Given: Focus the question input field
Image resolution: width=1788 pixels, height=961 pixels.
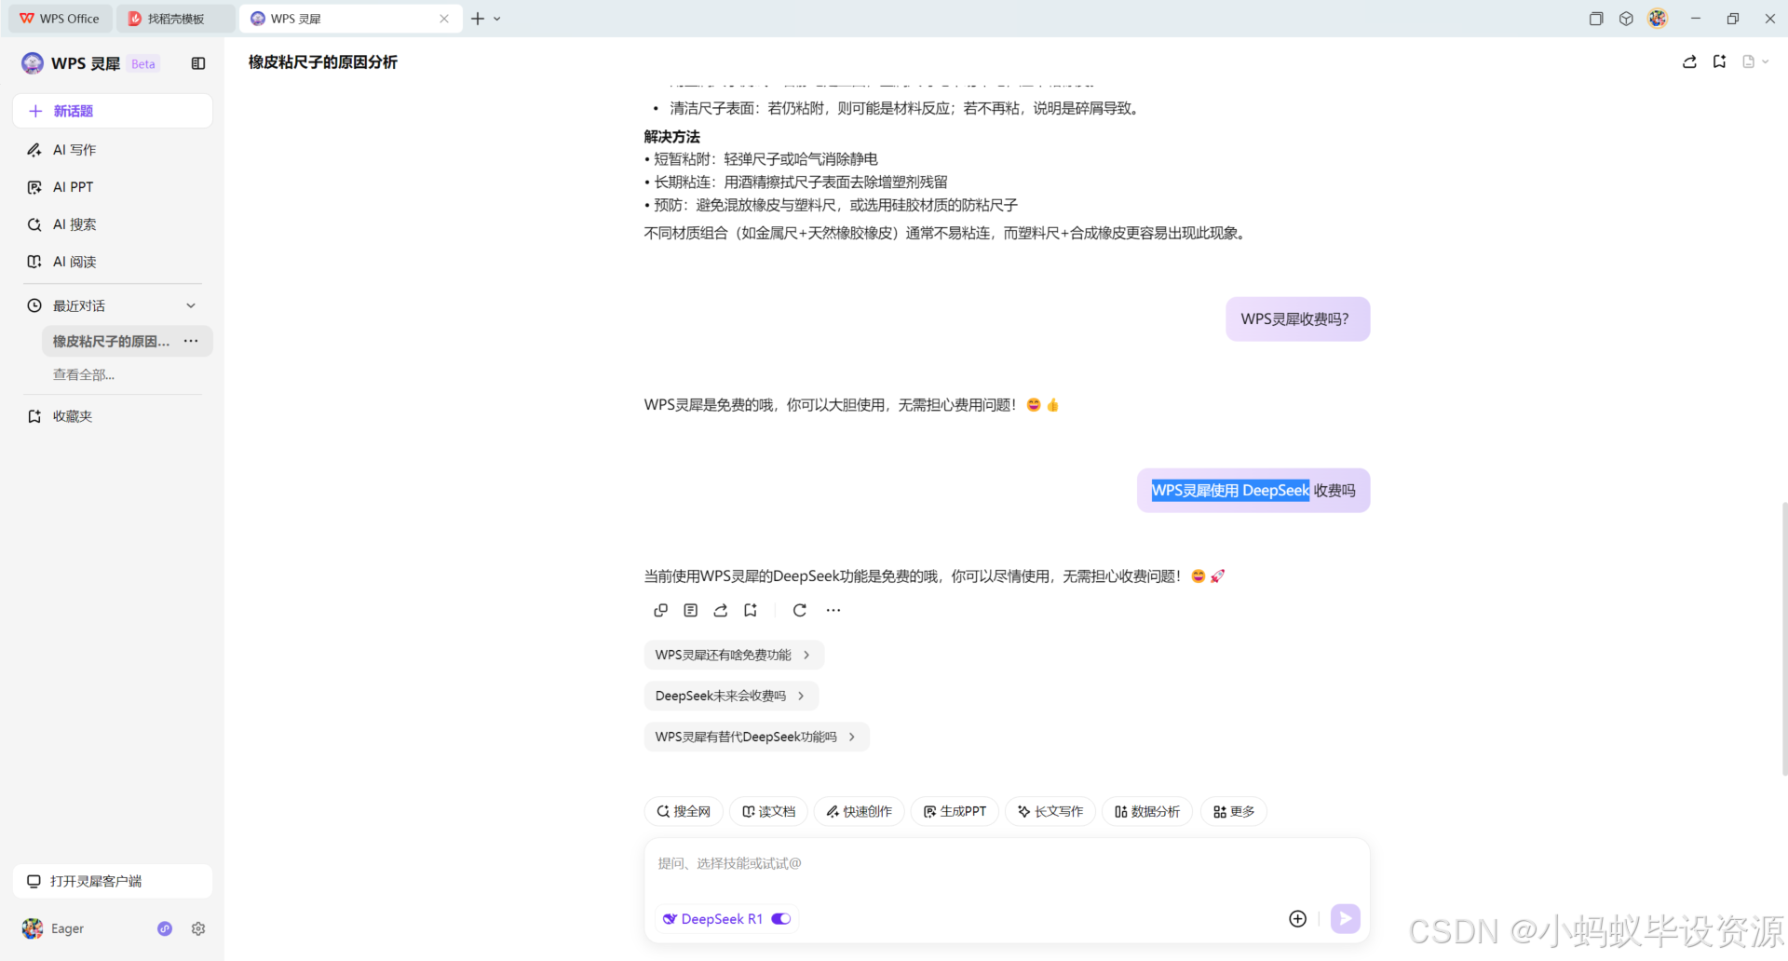Looking at the screenshot, I should point(1007,863).
